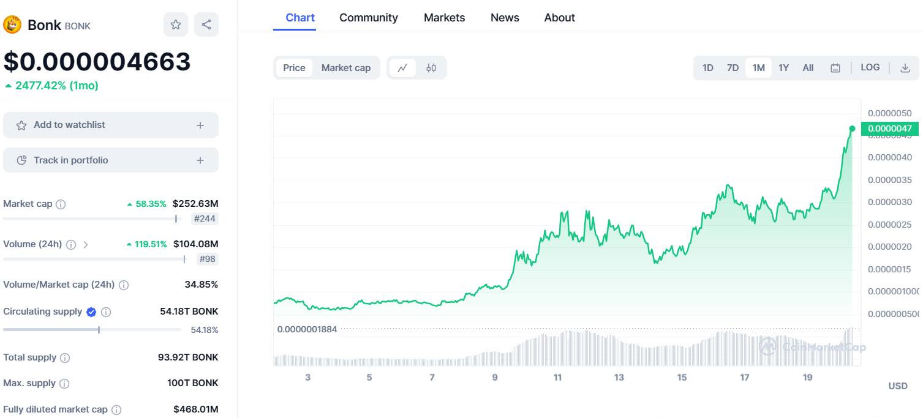Viewport: 923px width, 418px height.
Task: Click the date label 11 on x-axis
Action: point(557,378)
